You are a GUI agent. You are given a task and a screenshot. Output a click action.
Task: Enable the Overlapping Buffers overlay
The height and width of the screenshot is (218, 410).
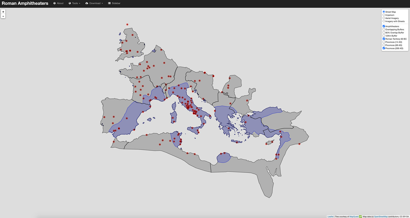pyautogui.click(x=384, y=29)
